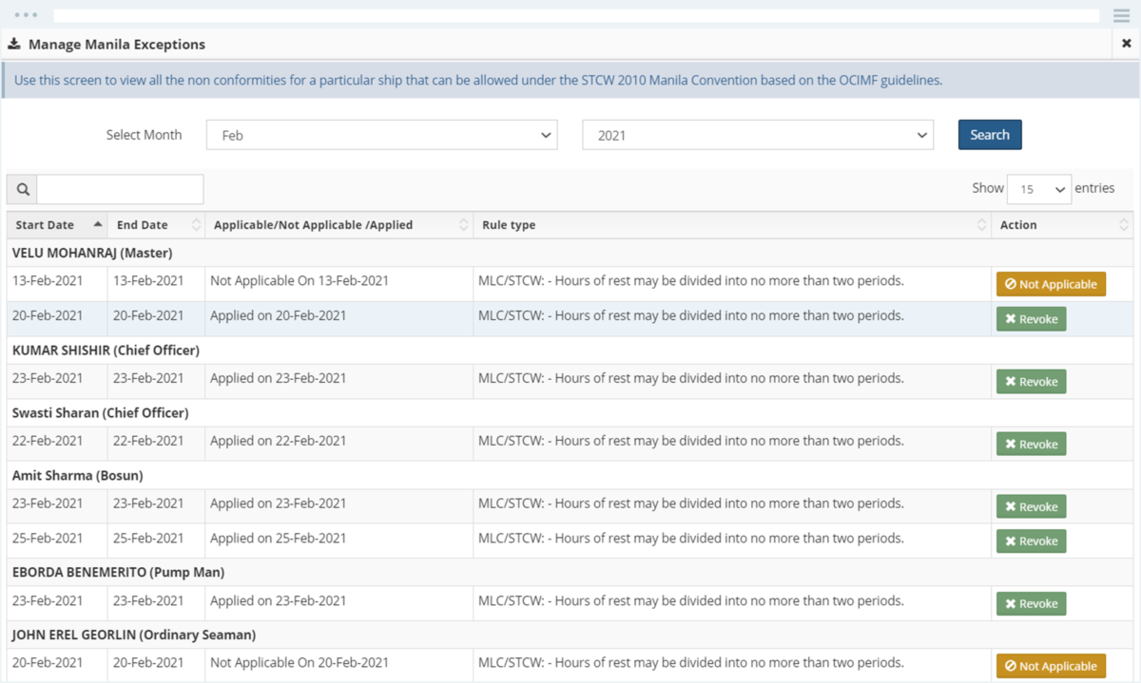This screenshot has width=1141, height=683.
Task: Sort table by Start Date column
Action: [57, 225]
